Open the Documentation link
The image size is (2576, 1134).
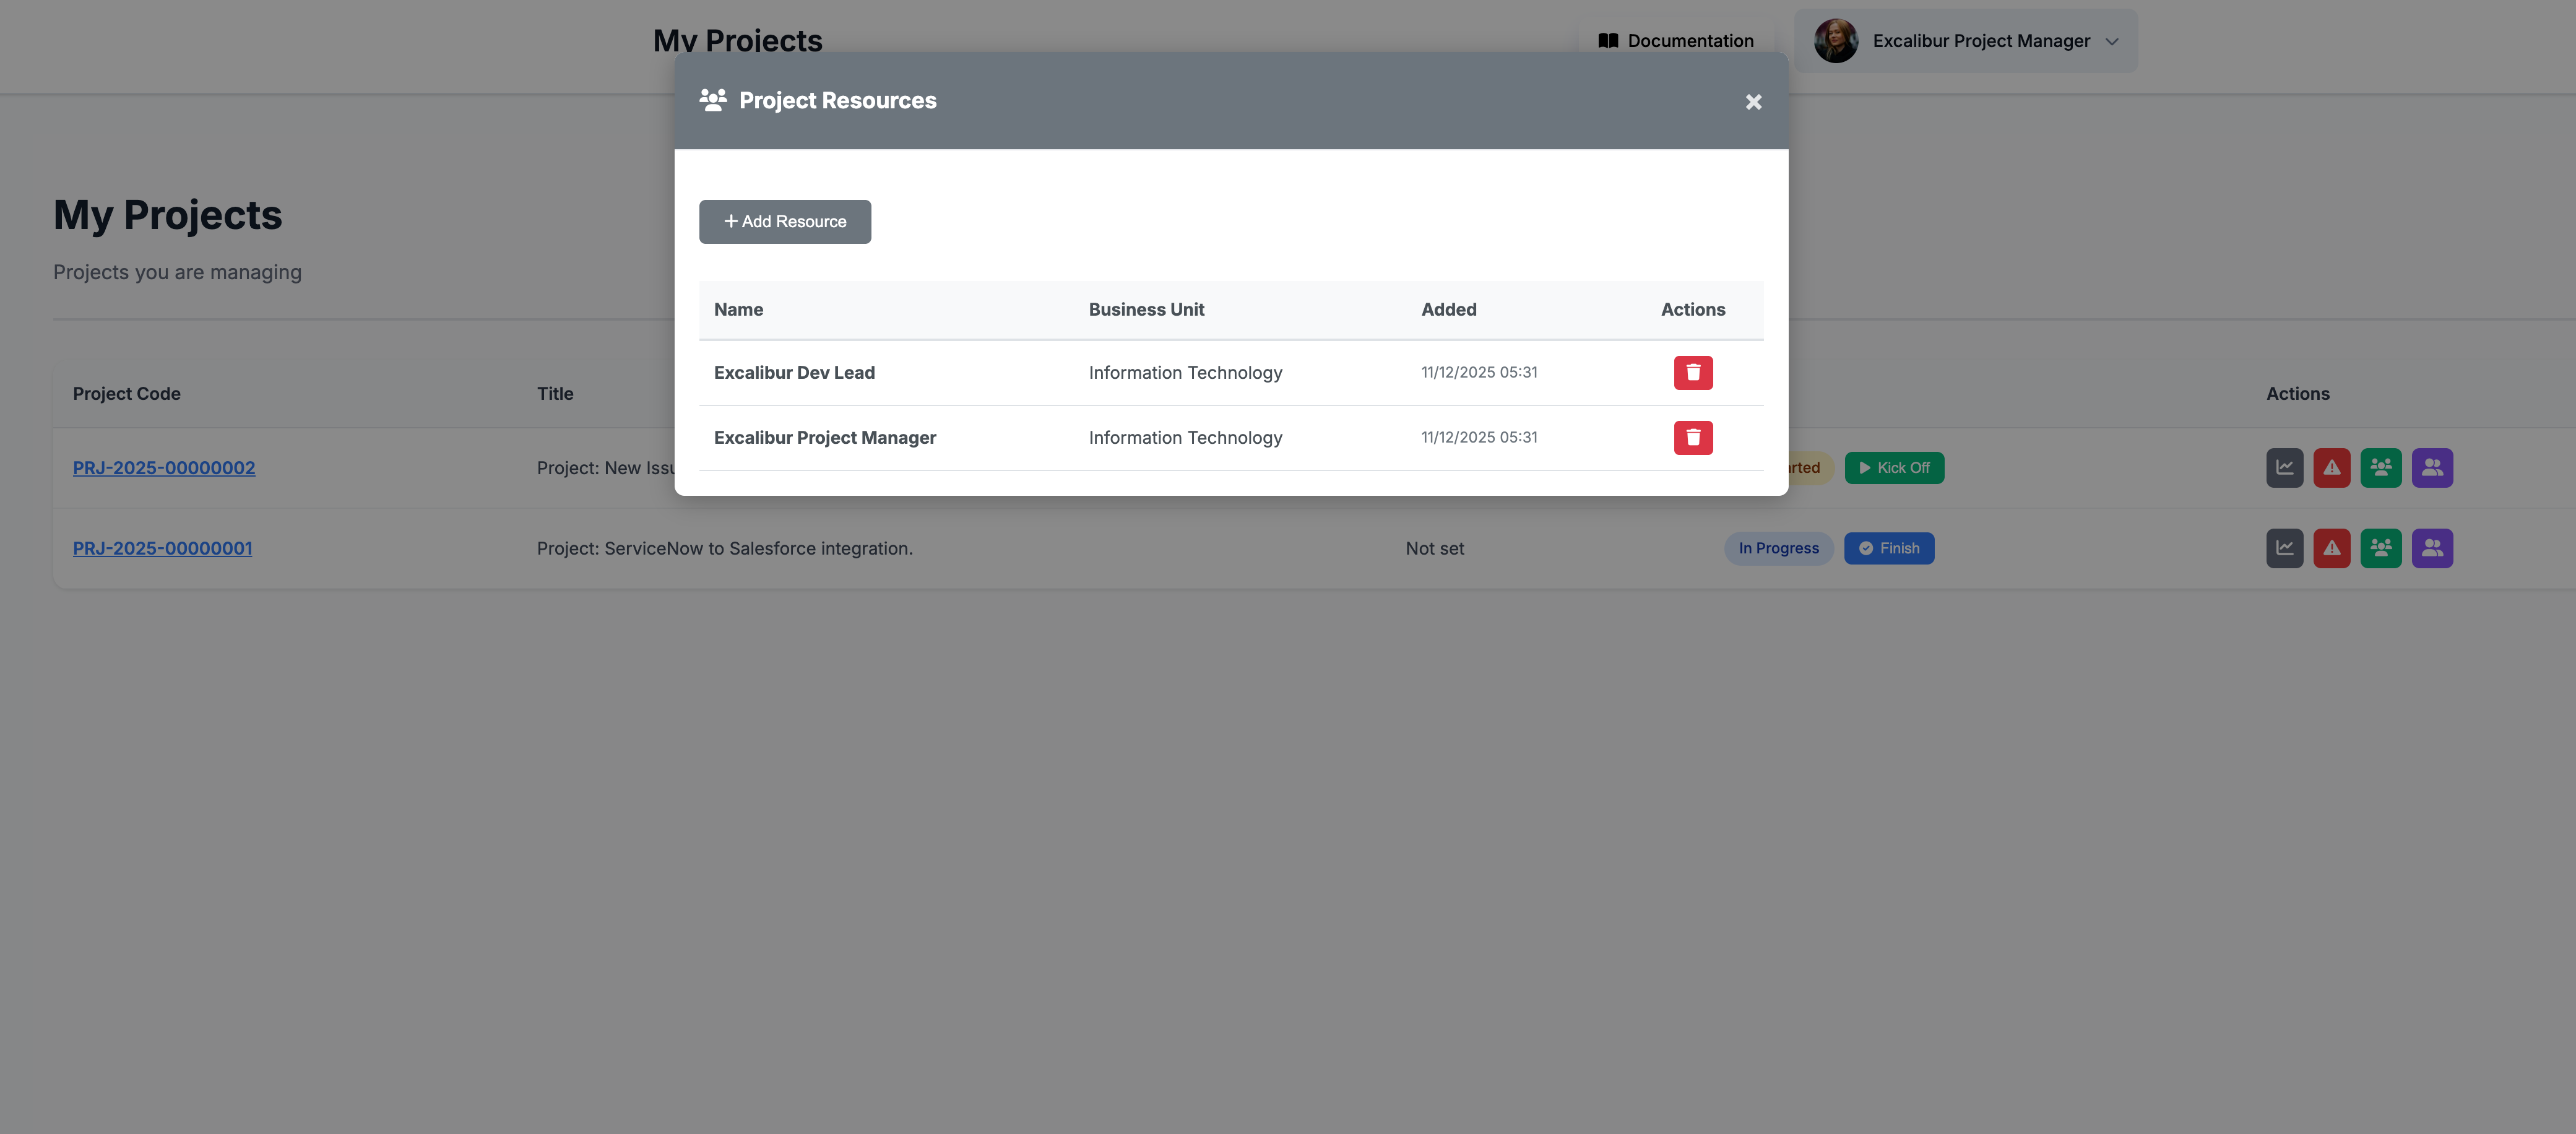tap(1675, 41)
